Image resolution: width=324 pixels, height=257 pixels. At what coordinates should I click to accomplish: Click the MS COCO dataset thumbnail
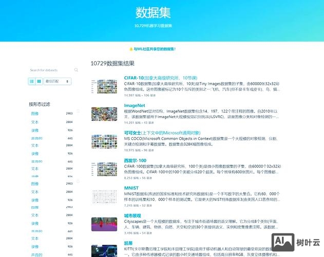(x=104, y=141)
